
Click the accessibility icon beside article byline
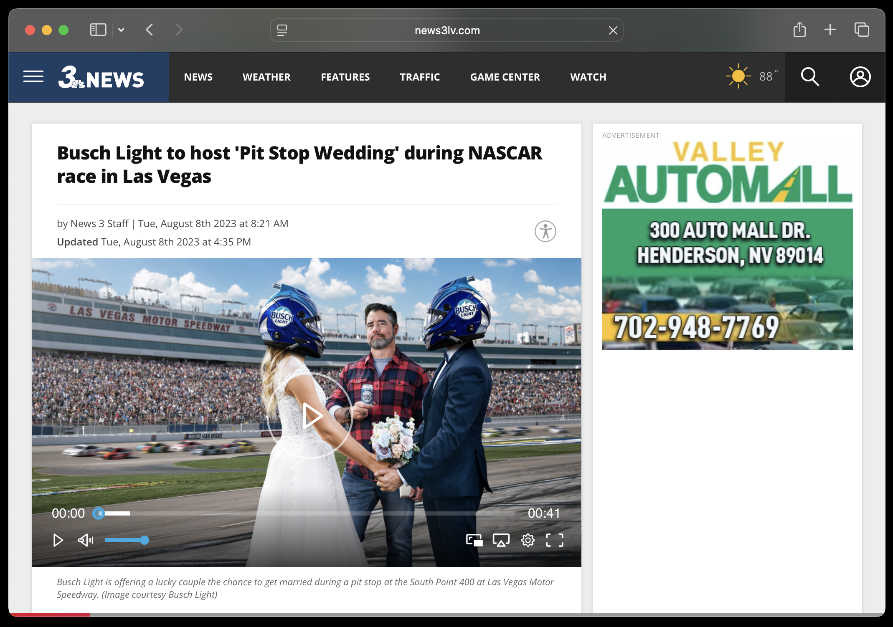[x=545, y=231]
